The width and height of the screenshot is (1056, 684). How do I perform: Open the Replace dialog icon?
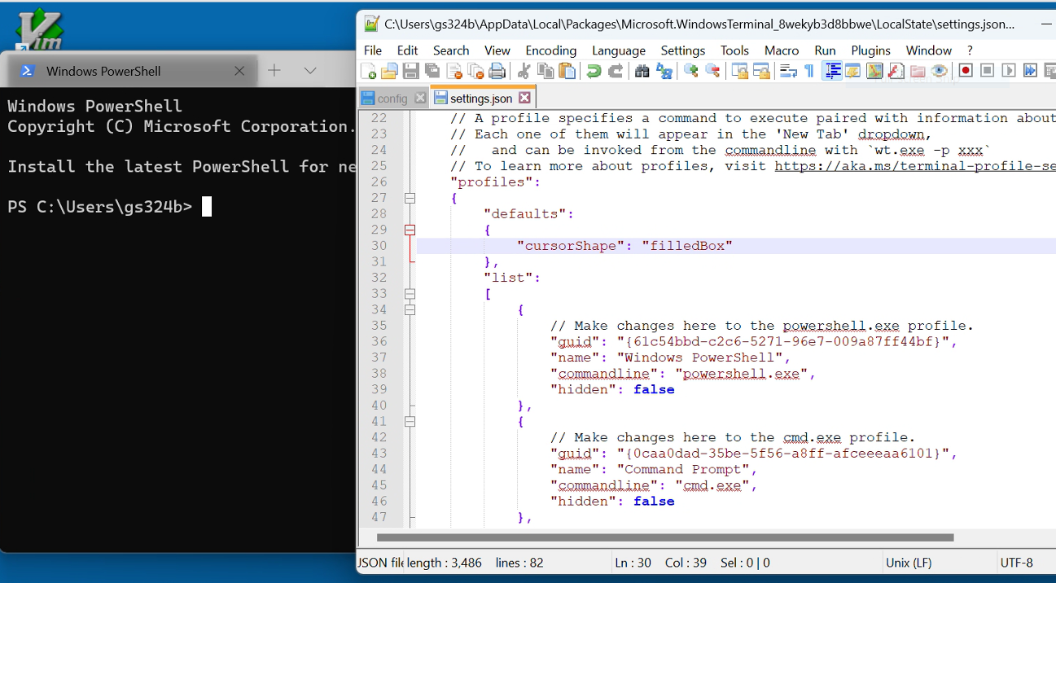pos(664,71)
